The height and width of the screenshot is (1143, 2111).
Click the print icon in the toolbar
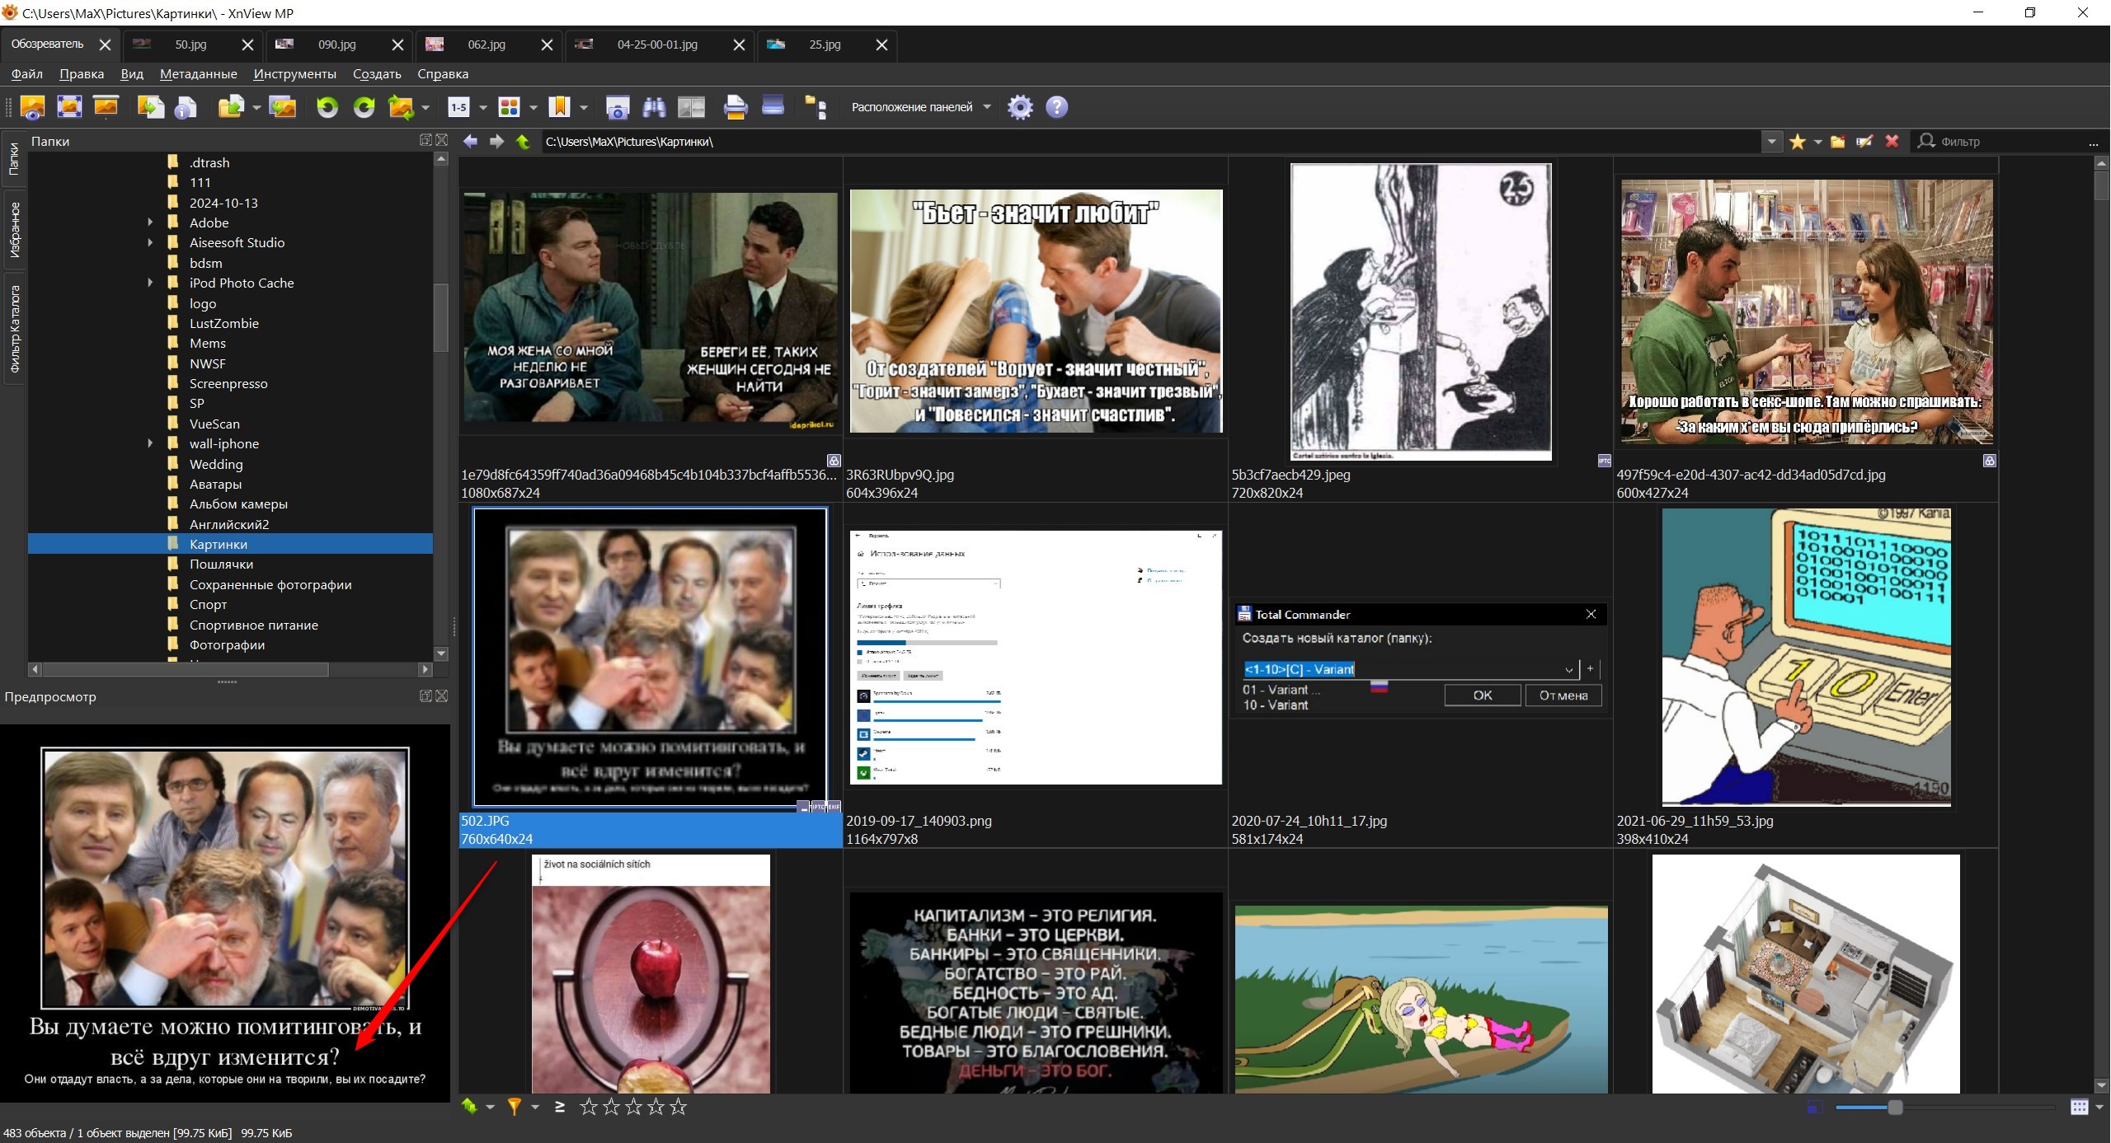(735, 107)
